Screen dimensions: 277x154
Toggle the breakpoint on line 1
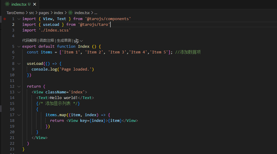point(5,19)
